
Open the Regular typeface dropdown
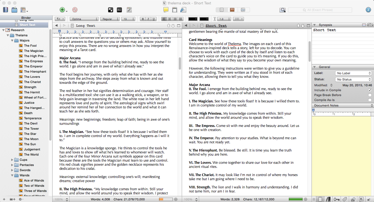coord(110,19)
